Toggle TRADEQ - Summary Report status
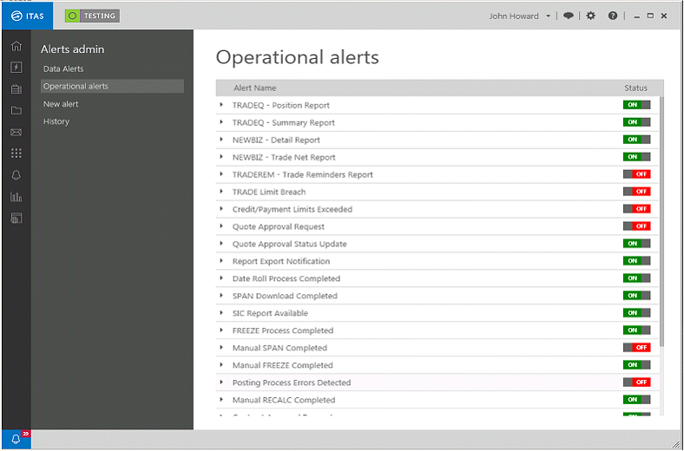The image size is (684, 451). pos(636,122)
